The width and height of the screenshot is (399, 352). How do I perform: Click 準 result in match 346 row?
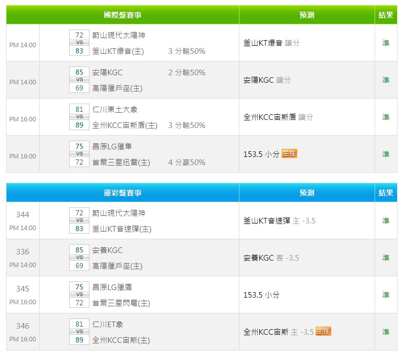386,332
